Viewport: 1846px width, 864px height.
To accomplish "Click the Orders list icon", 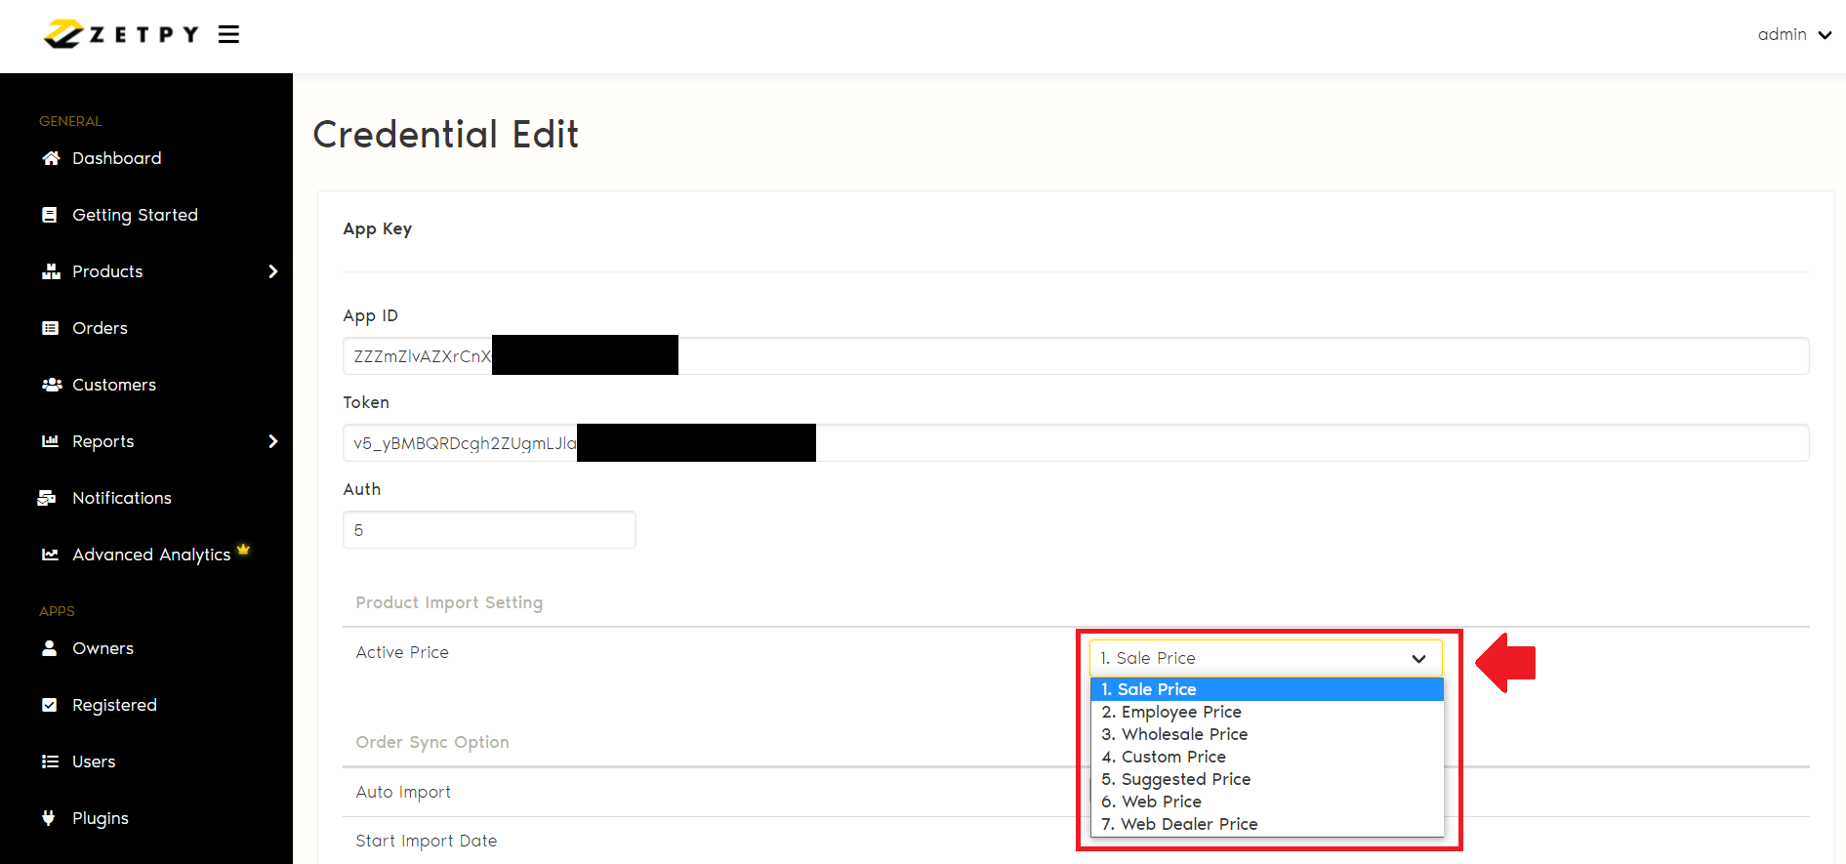I will pyautogui.click(x=50, y=328).
